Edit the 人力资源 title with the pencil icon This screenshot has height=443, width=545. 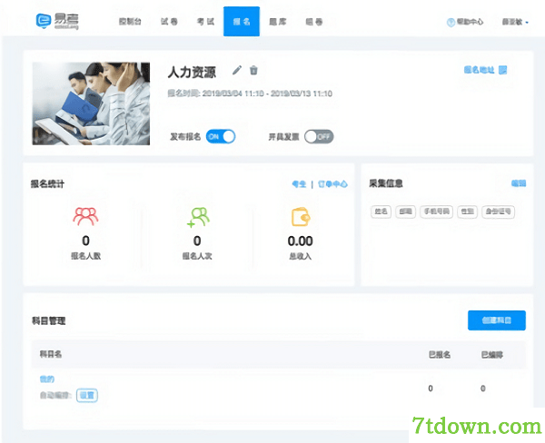click(237, 70)
